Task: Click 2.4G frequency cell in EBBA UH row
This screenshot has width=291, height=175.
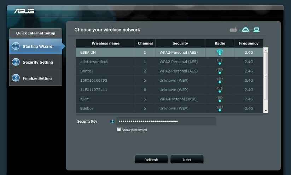Action: coord(249,52)
